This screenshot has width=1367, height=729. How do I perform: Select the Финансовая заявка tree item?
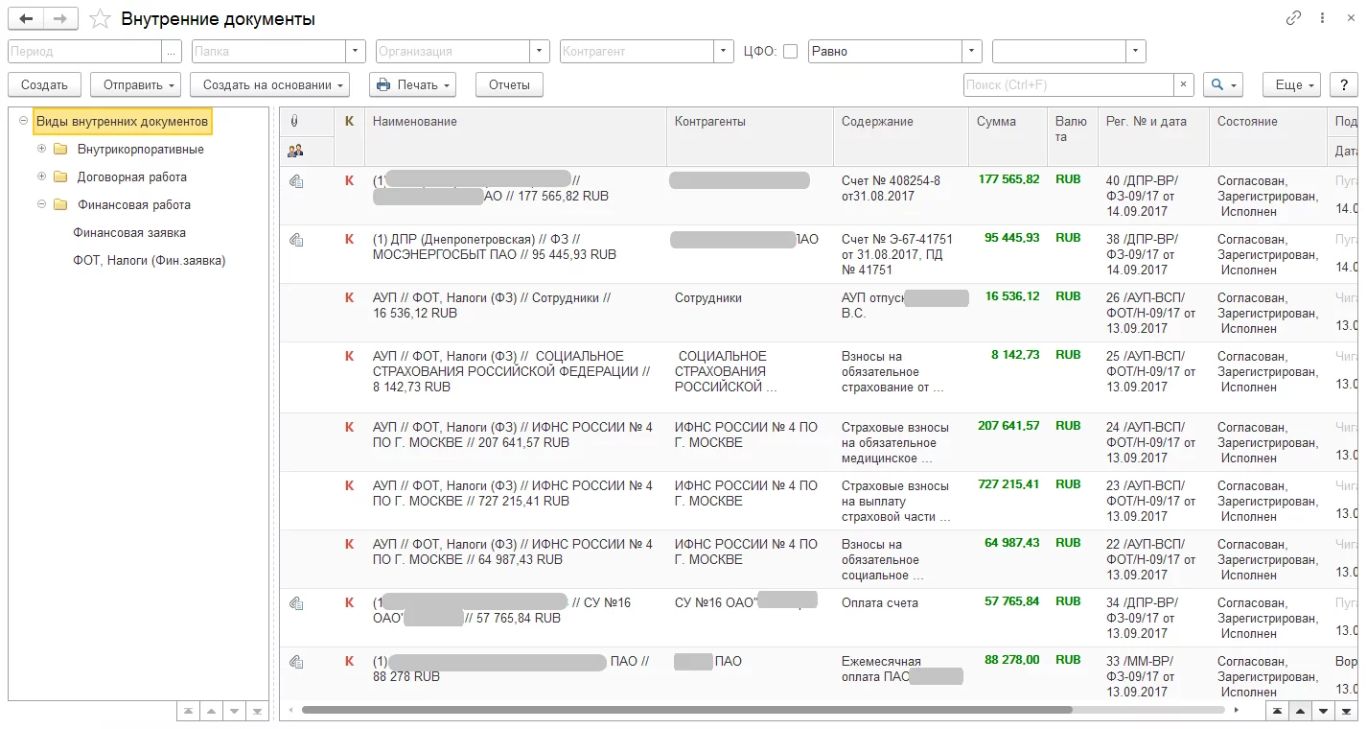pyautogui.click(x=129, y=233)
